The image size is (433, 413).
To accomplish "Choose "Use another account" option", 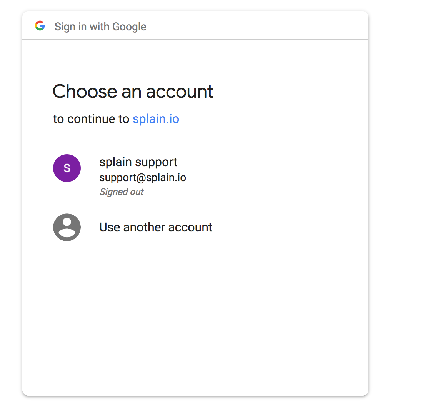I will tap(155, 227).
